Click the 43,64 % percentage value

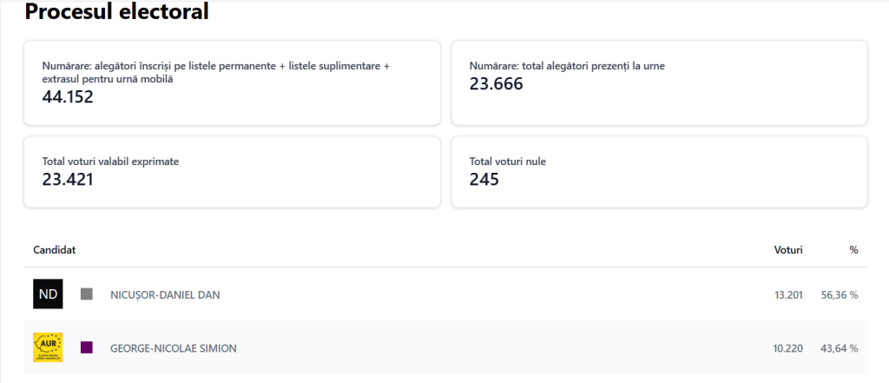pos(839,348)
